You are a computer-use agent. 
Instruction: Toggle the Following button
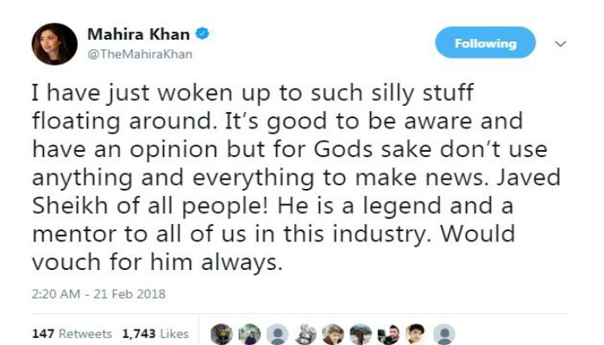click(x=485, y=43)
